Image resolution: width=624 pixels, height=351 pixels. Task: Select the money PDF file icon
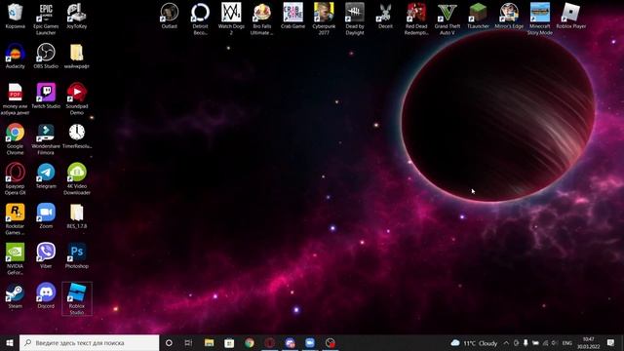pos(16,99)
